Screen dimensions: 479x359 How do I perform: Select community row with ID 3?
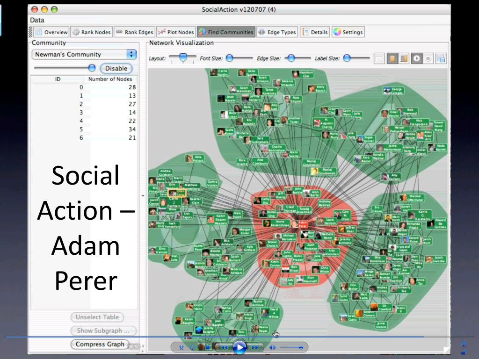[84, 112]
